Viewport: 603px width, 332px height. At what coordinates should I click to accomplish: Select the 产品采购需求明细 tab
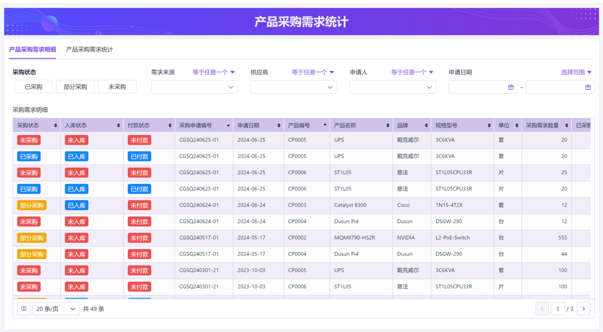pos(33,50)
